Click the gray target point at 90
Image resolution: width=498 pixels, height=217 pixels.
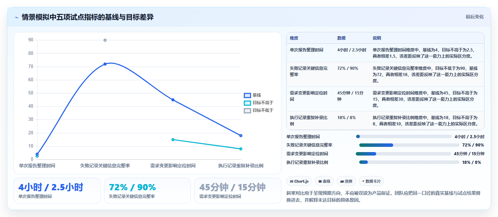[x=105, y=40]
